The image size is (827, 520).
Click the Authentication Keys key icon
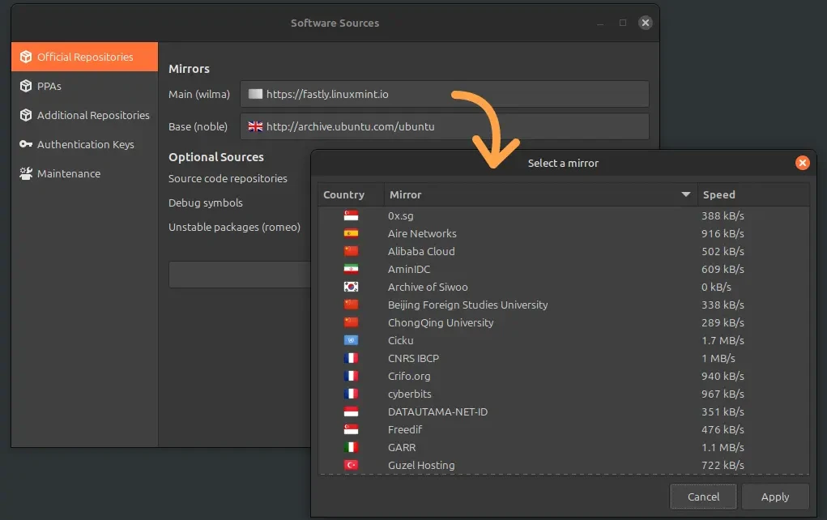(x=26, y=144)
